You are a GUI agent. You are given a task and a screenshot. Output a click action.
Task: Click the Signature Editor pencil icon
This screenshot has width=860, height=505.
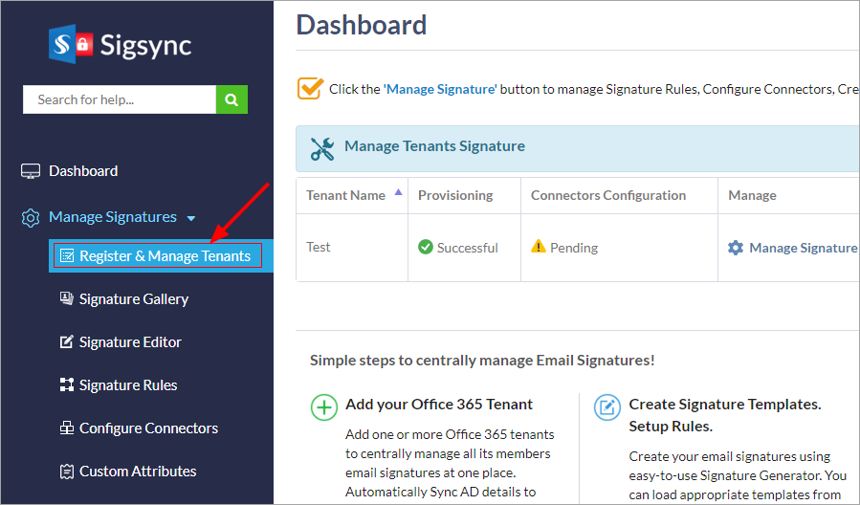(67, 342)
